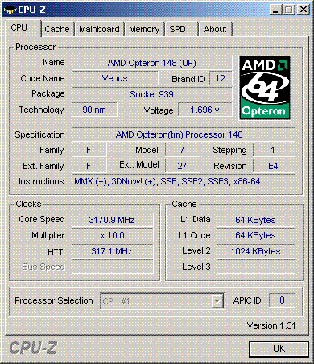
Task: Click the Core Speed value field
Action: tap(113, 220)
